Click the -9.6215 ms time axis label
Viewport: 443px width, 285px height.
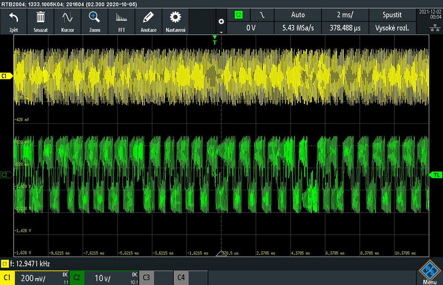(59, 253)
